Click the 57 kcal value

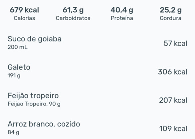tap(175, 44)
